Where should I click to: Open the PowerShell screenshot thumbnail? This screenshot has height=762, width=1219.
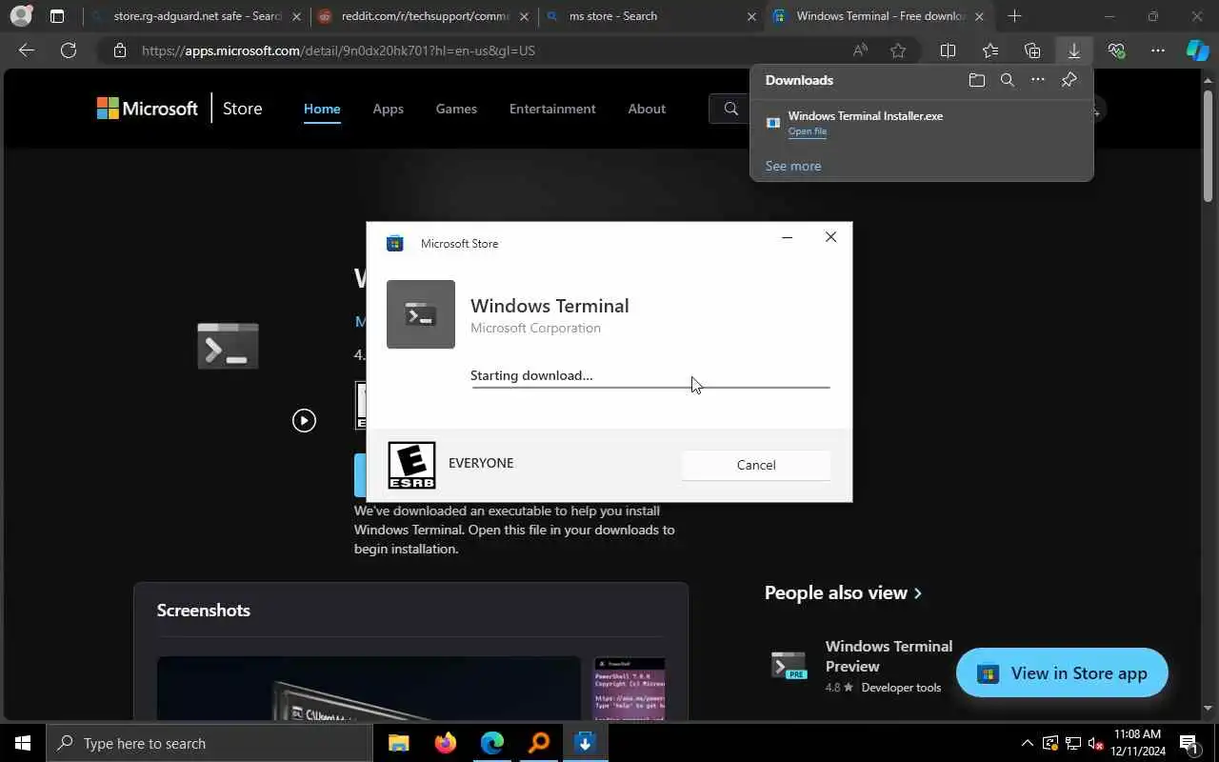629,688
